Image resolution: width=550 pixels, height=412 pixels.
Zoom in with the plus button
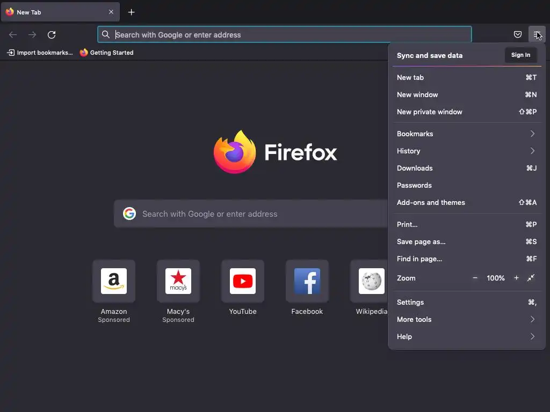pyautogui.click(x=516, y=278)
